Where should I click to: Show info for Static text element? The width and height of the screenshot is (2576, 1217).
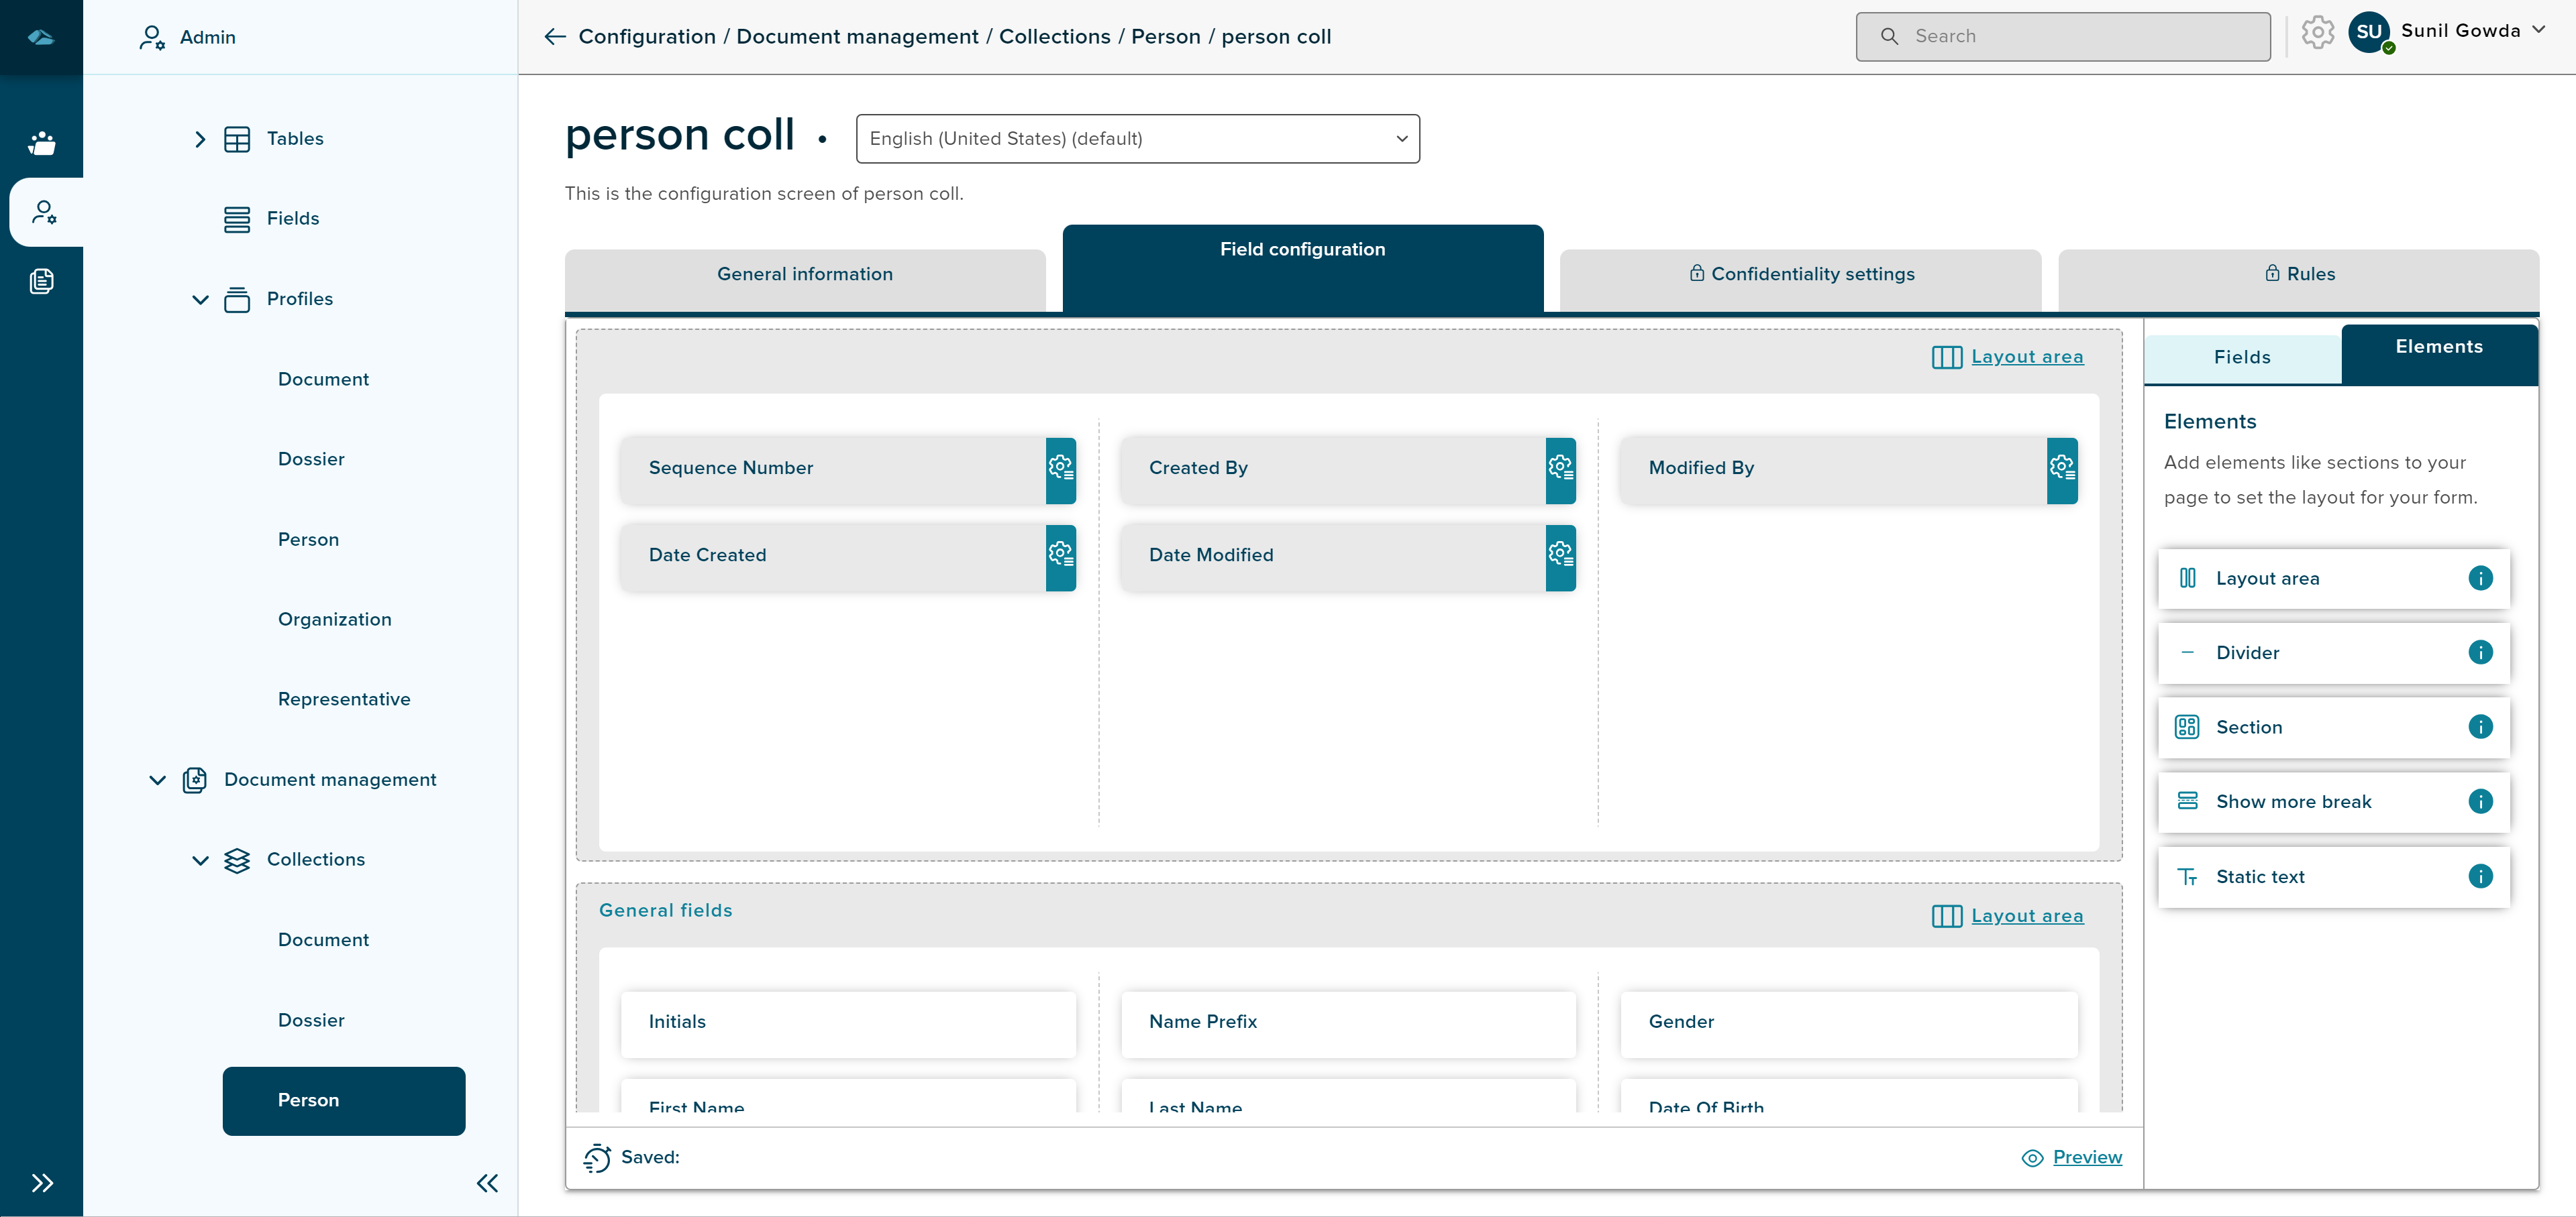(2480, 877)
